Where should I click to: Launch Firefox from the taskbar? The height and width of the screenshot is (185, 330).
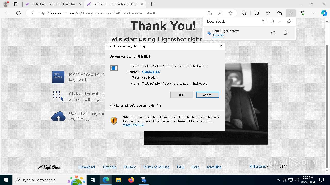pos(131,180)
